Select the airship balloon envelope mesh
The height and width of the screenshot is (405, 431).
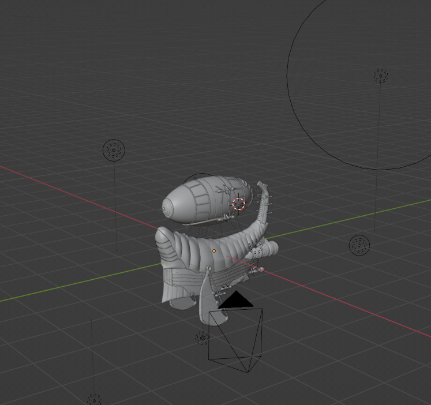[207, 200]
